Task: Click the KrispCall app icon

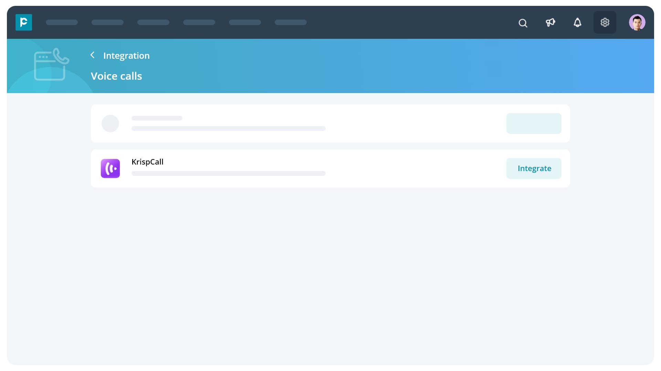Action: [110, 168]
